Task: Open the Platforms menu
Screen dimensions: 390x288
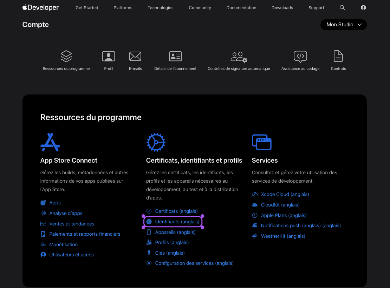Action: 123,8
